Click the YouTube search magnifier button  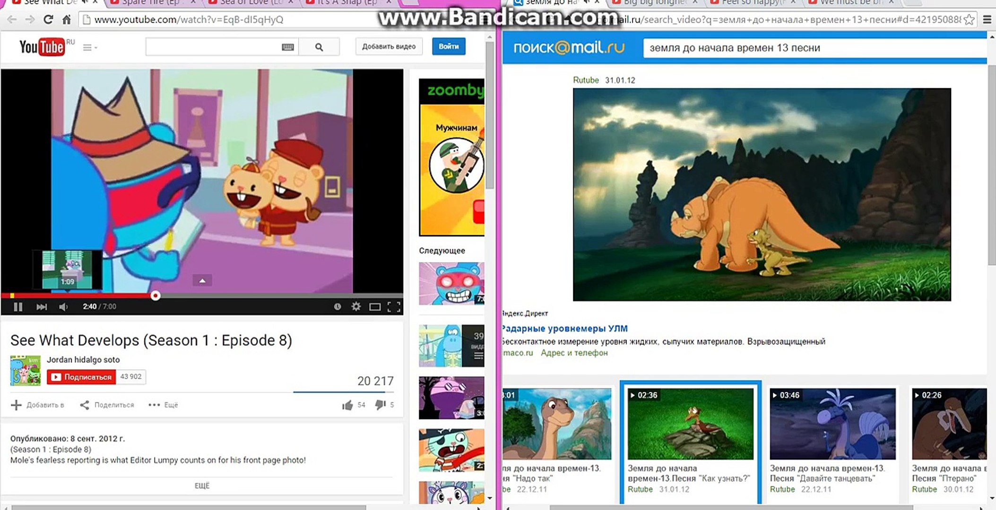coord(319,47)
